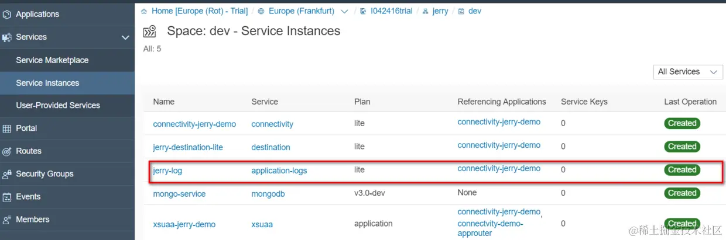Image resolution: width=726 pixels, height=240 pixels.
Task: Click Name column header
Action: (x=164, y=102)
